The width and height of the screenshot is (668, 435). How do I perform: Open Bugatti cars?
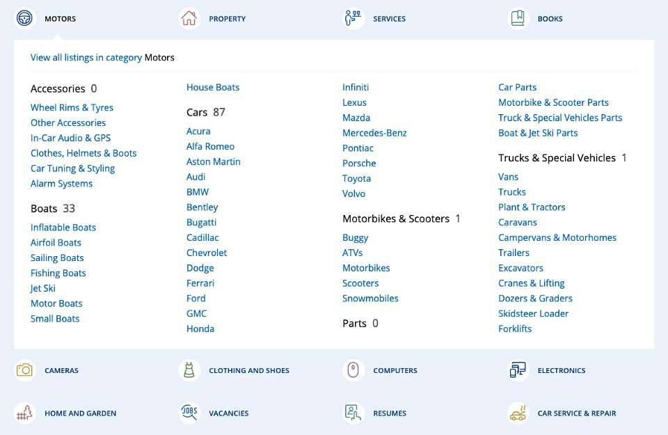(x=201, y=223)
